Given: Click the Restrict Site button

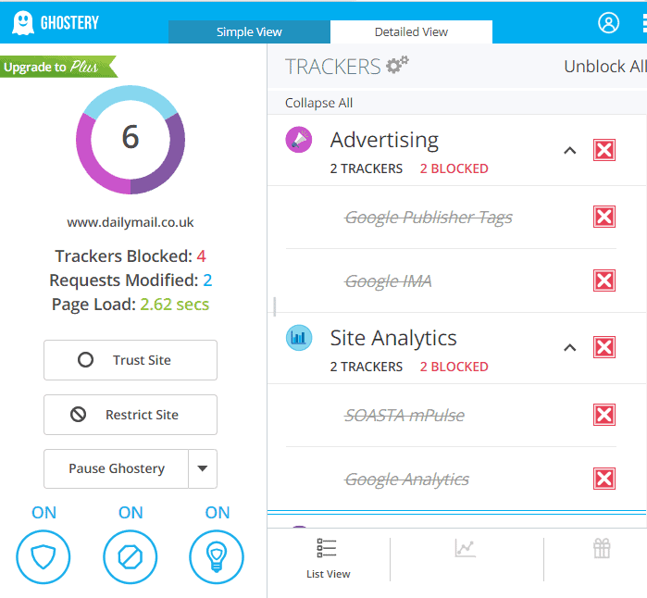Looking at the screenshot, I should 131,415.
